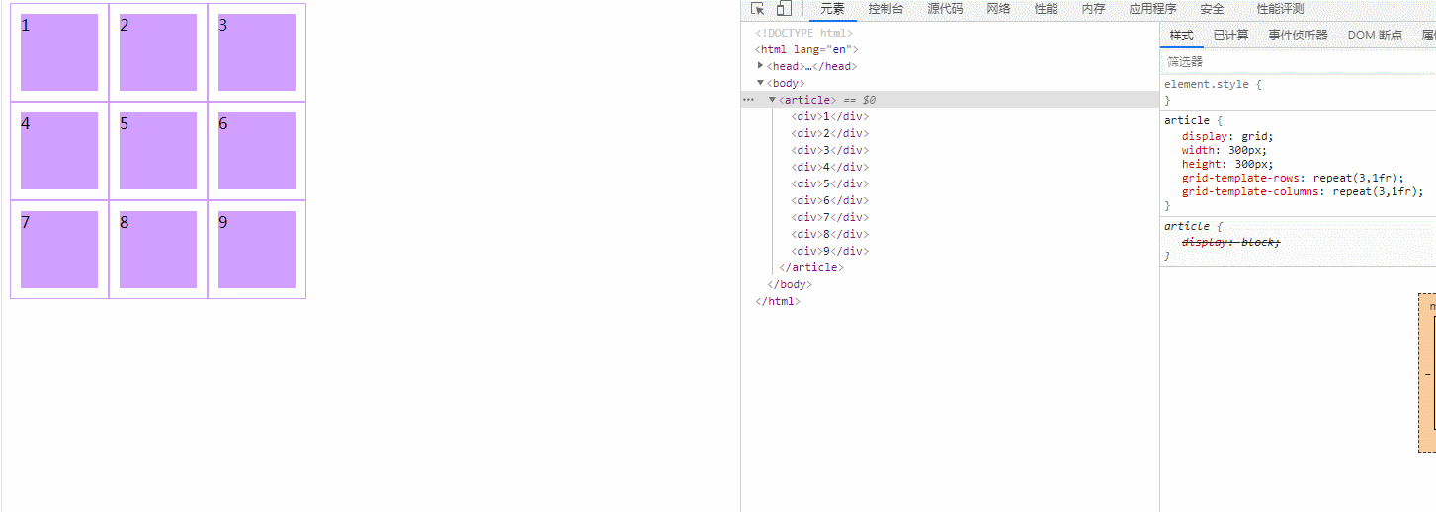
Task: Click the grid value of display property
Action: pyautogui.click(x=1257, y=136)
